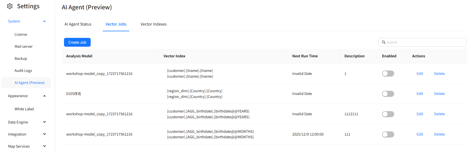This screenshot has width=470, height=152.
Task: Click the Settings gear icon
Action: pyautogui.click(x=10, y=6)
